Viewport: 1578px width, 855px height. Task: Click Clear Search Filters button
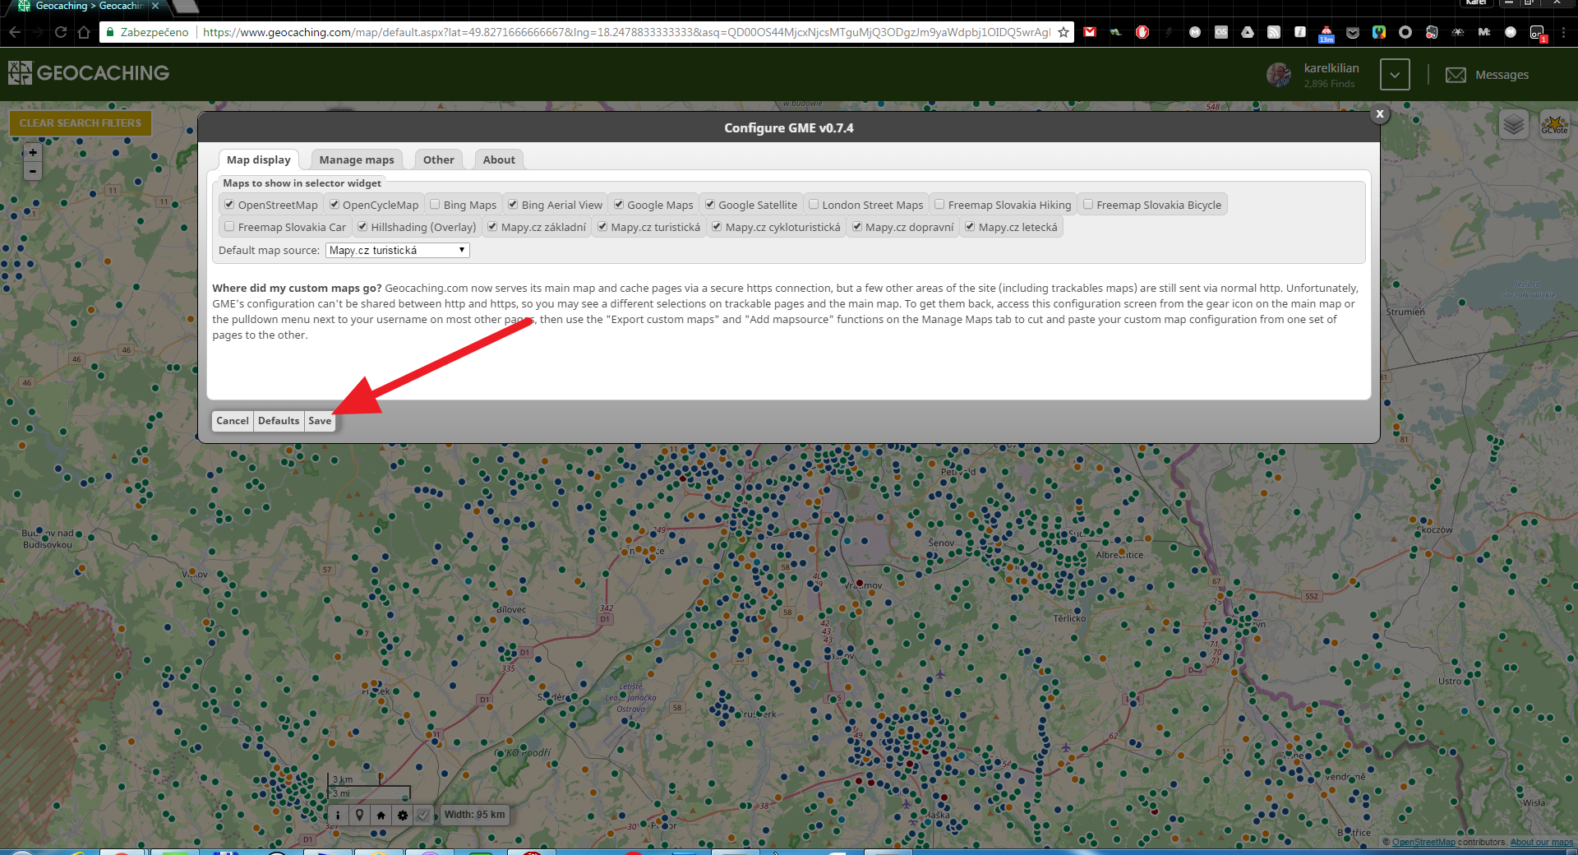[81, 123]
